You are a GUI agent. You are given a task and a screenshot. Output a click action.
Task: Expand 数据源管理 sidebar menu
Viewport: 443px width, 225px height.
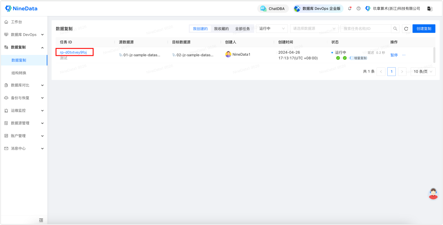[x=23, y=123]
